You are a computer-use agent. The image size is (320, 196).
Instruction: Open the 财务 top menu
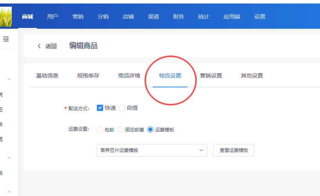(x=178, y=17)
